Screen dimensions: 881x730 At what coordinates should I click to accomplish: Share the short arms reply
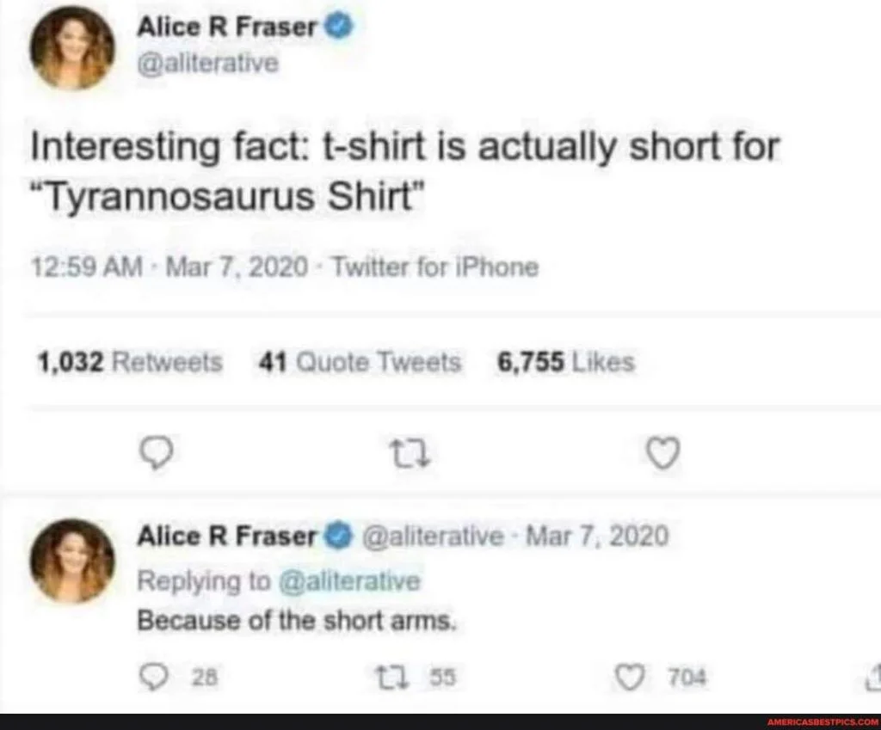[x=873, y=677]
